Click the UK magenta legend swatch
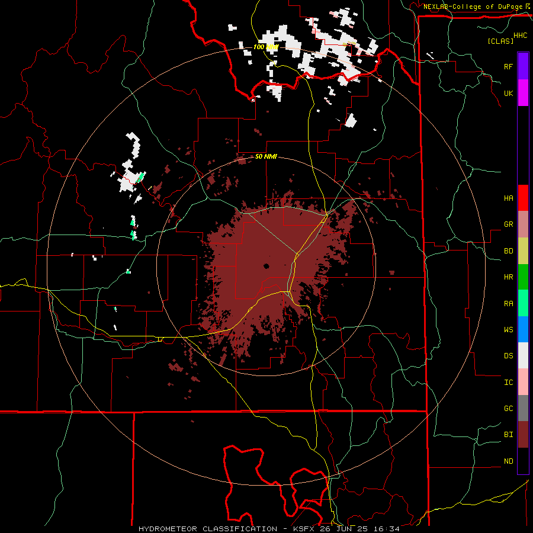This screenshot has width=533, height=533. 523,93
